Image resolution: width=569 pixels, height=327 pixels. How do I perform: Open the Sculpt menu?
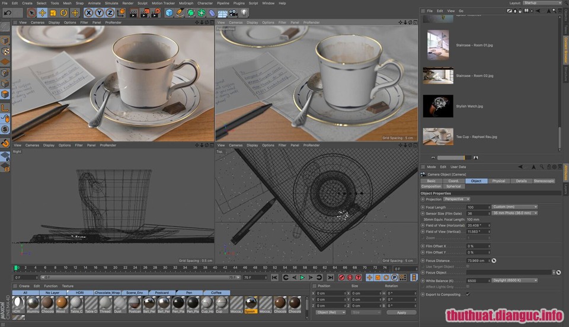(x=142, y=4)
